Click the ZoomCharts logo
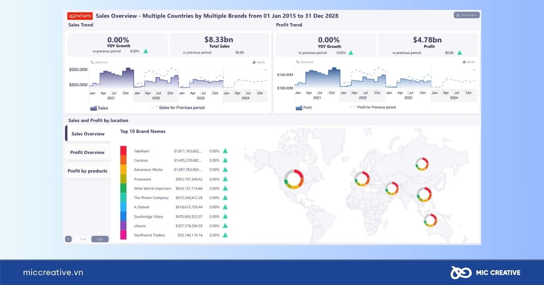Image resolution: width=544 pixels, height=285 pixels. point(80,16)
